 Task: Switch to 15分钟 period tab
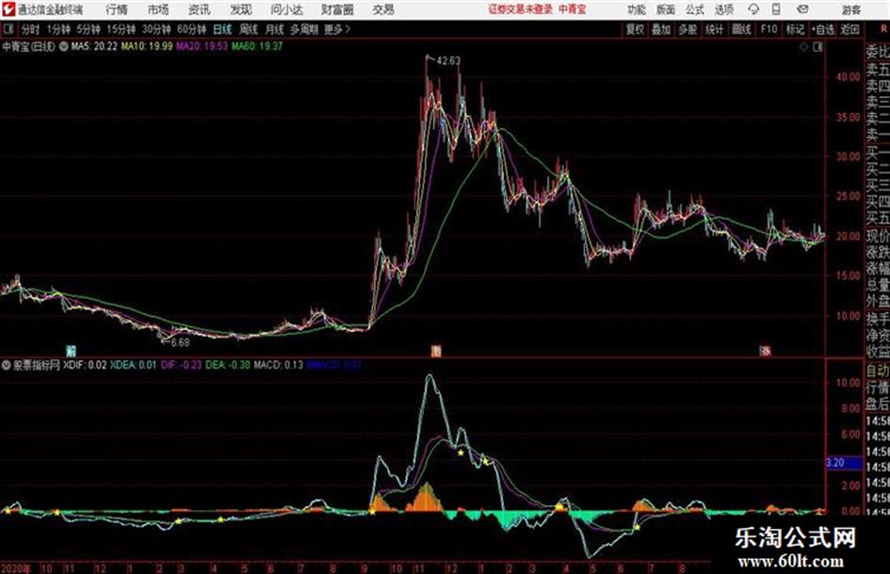pyautogui.click(x=121, y=29)
